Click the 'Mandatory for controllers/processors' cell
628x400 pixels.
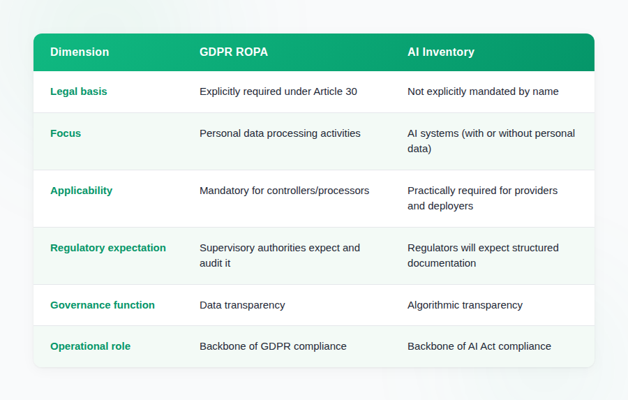[x=284, y=191]
